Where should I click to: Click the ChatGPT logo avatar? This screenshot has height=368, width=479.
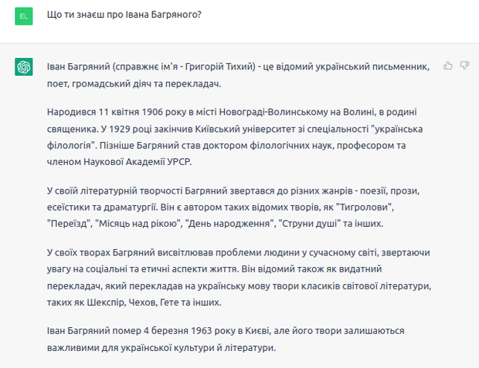[24, 67]
